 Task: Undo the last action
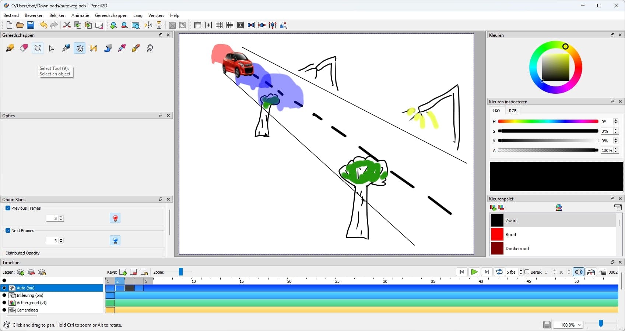43,25
